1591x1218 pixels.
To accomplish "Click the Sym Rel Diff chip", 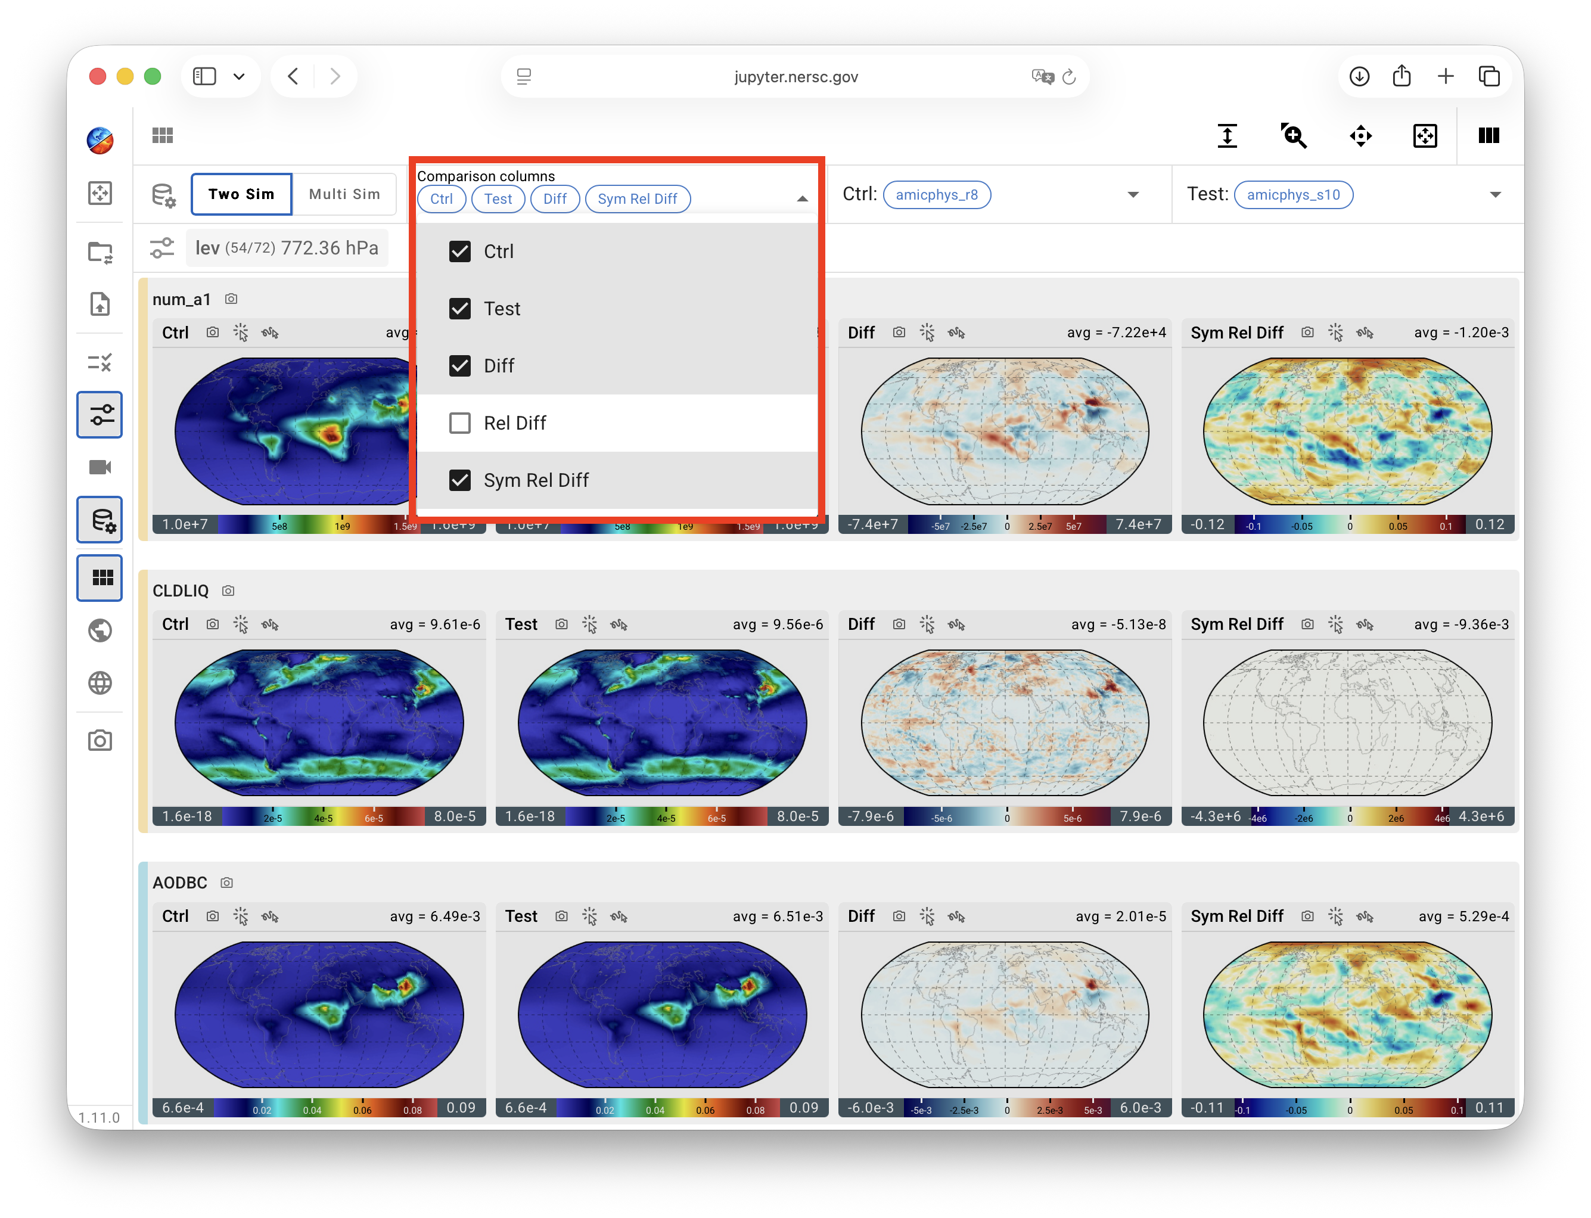I will tap(637, 198).
